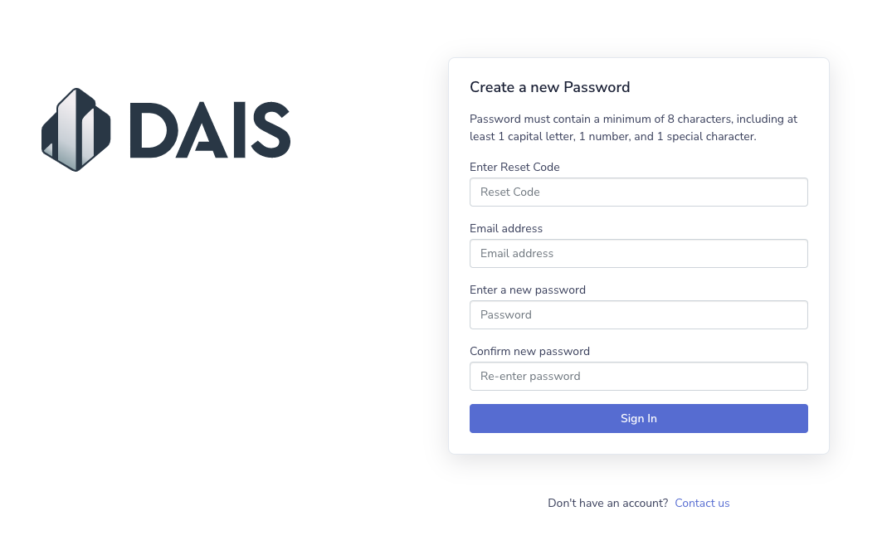Click the Password placeholder text
The width and height of the screenshot is (887, 550).
click(x=506, y=314)
